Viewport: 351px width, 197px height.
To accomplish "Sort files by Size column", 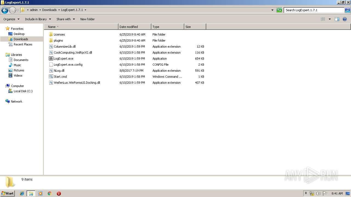I will (x=195, y=27).
